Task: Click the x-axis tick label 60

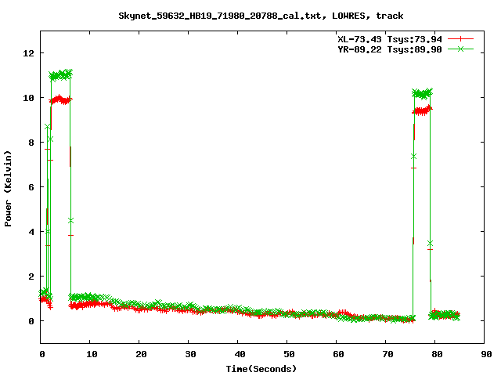Action: pyautogui.click(x=338, y=354)
